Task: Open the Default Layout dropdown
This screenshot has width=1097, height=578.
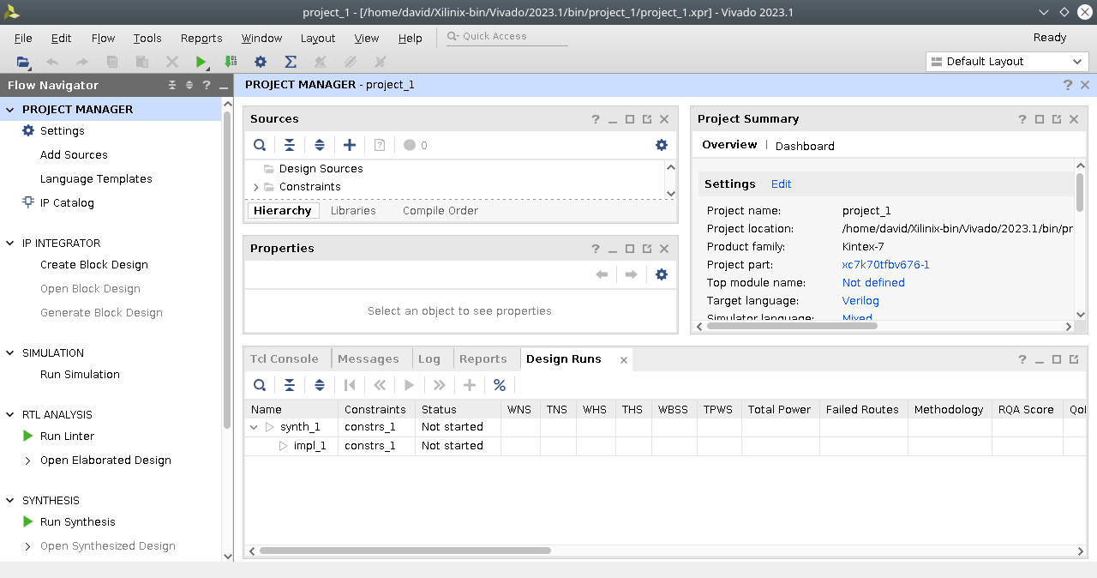Action: tap(1007, 62)
